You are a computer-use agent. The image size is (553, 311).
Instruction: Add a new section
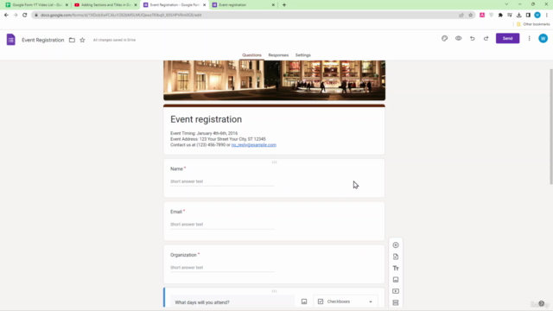396,303
